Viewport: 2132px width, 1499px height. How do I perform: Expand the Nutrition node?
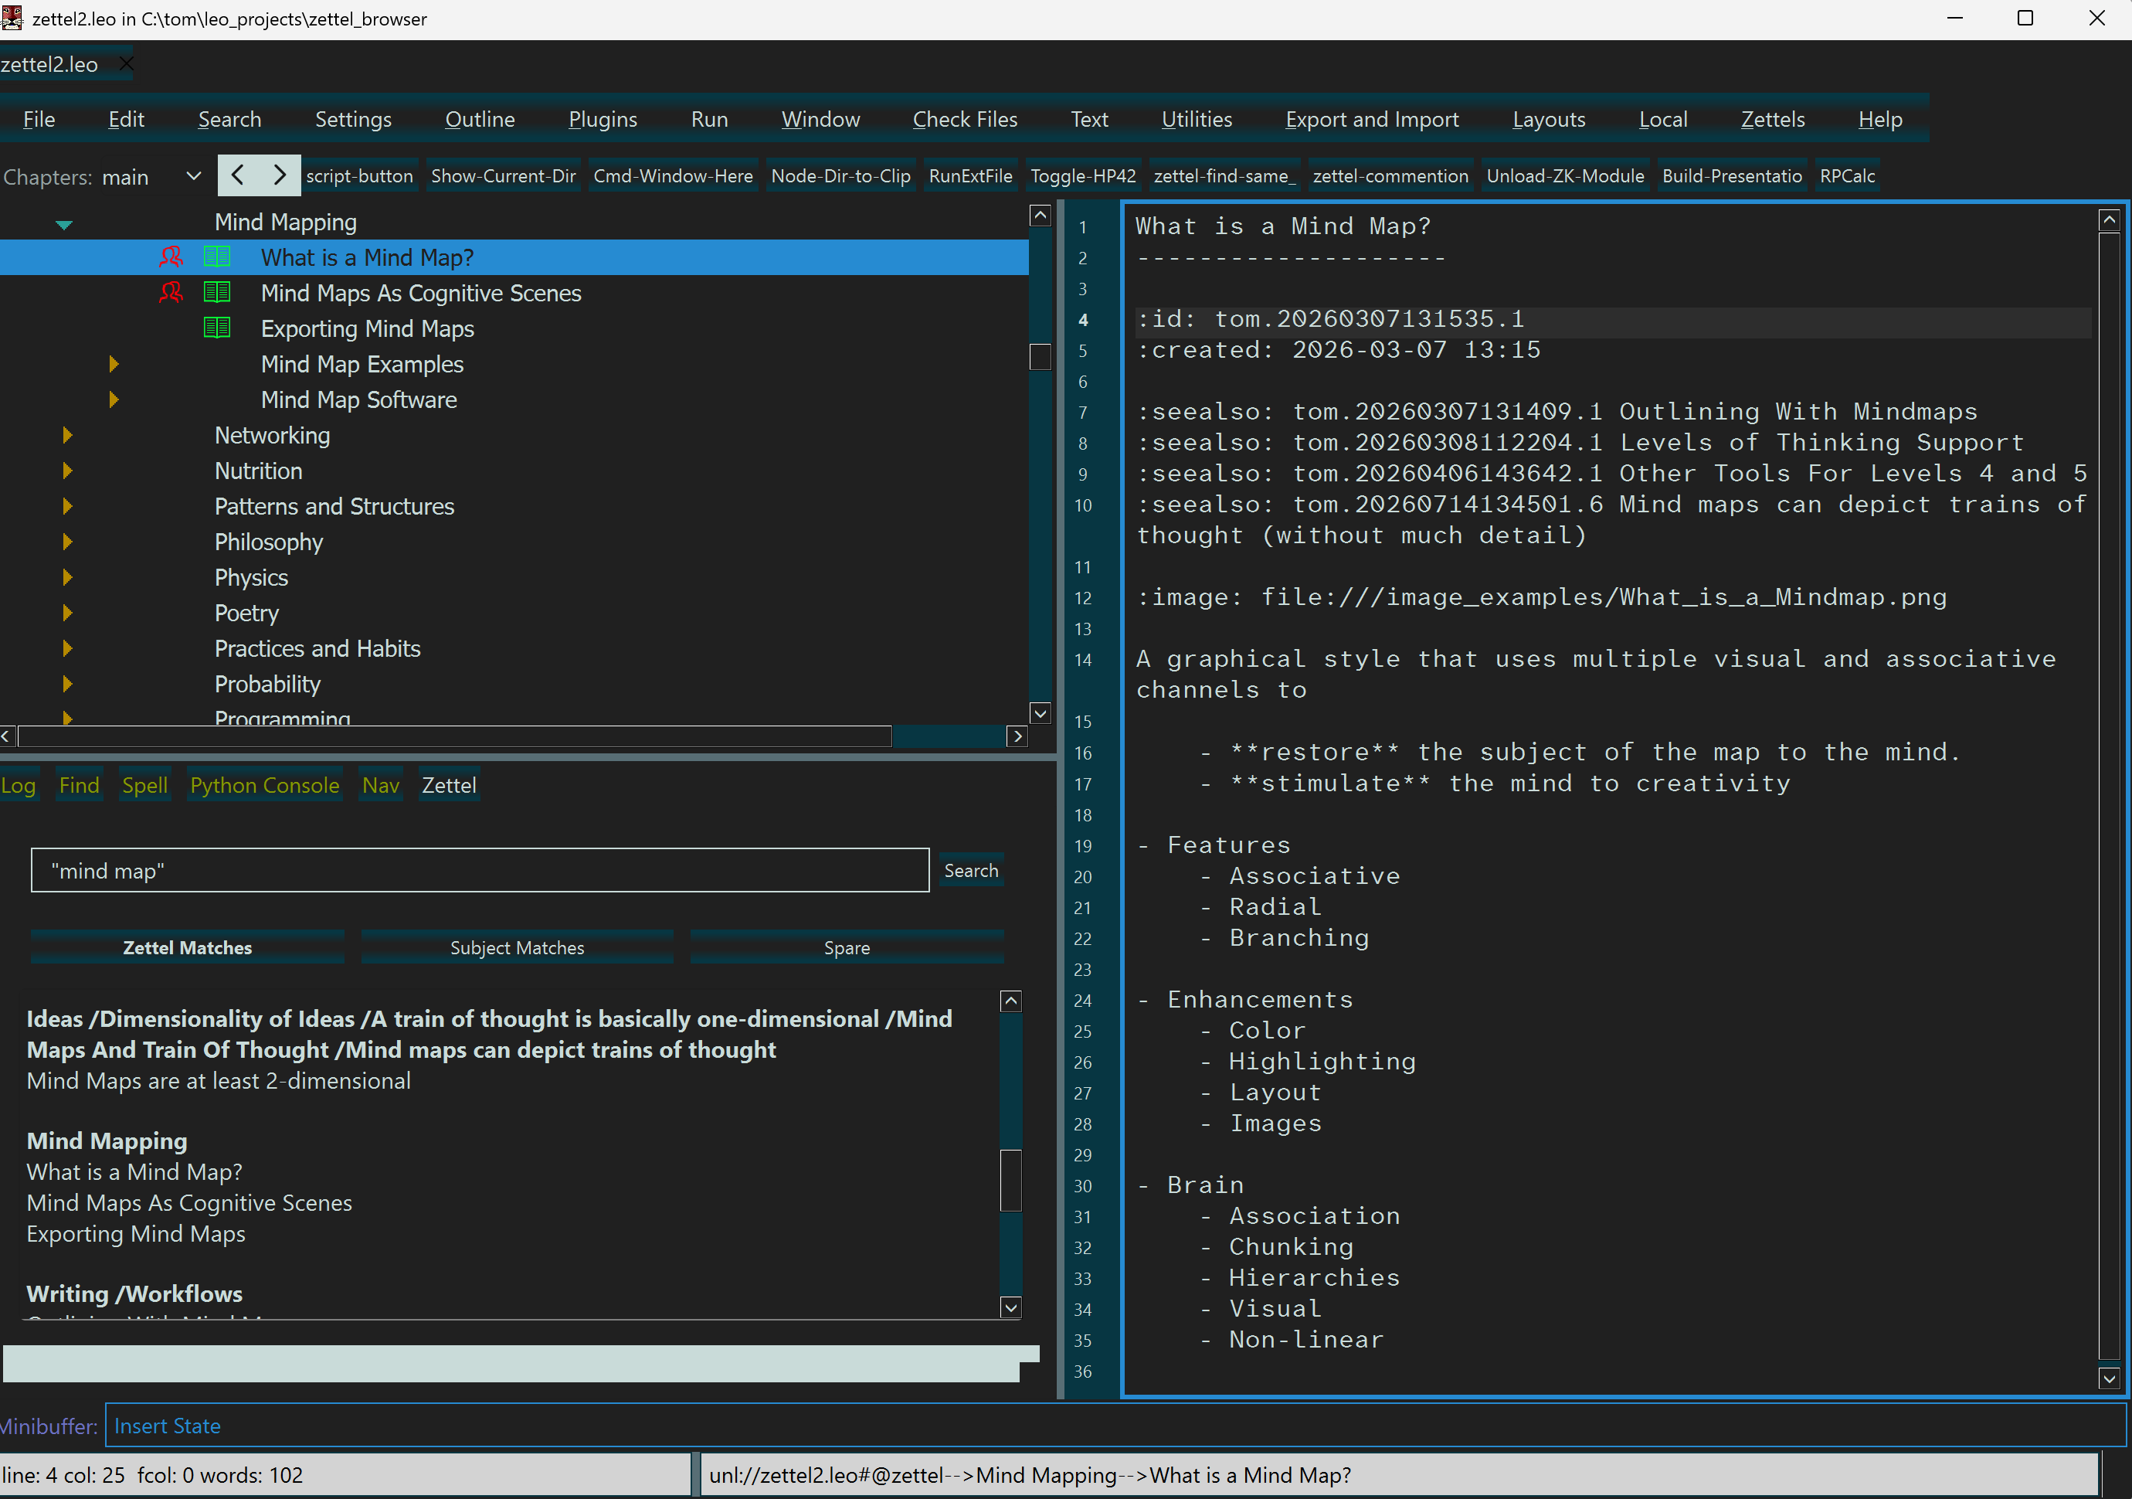[x=67, y=471]
